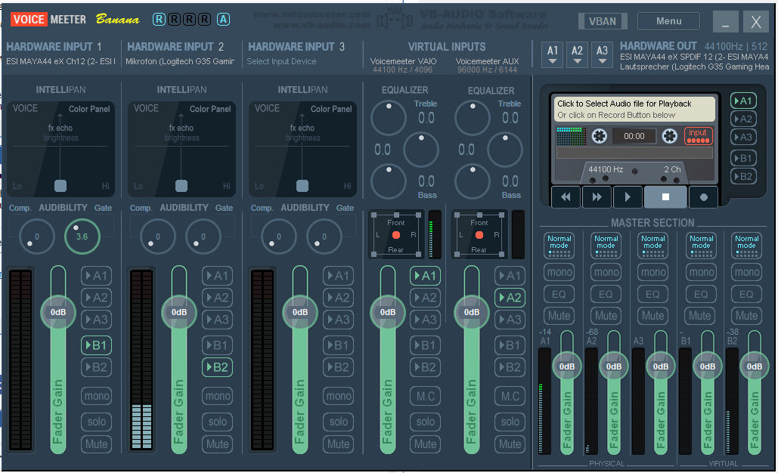Disable B1 routing on Hardware Input 1
The image size is (778, 473).
pyautogui.click(x=96, y=345)
